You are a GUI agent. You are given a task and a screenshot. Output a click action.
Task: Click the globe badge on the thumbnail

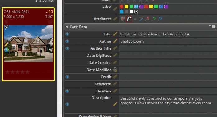tap(6, 50)
